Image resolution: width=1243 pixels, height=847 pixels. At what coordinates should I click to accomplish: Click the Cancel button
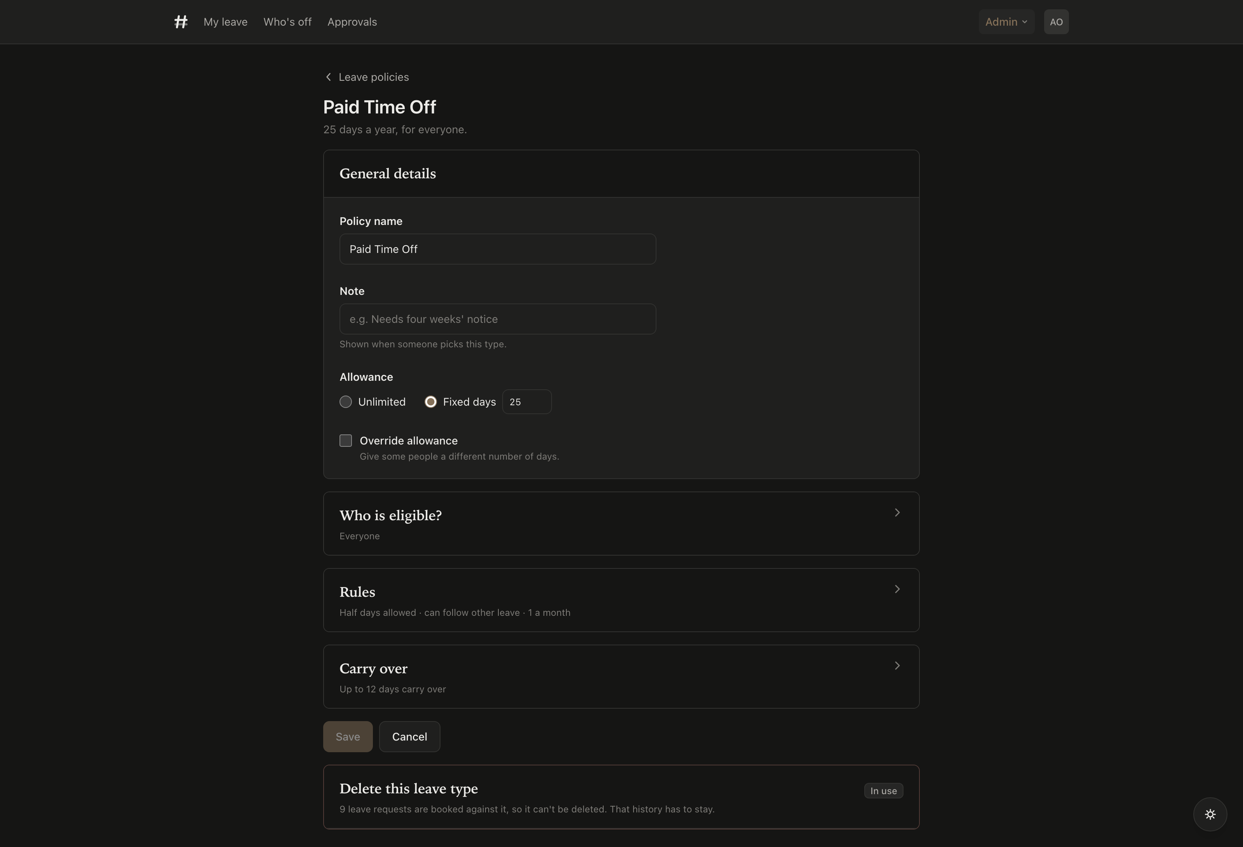tap(410, 736)
